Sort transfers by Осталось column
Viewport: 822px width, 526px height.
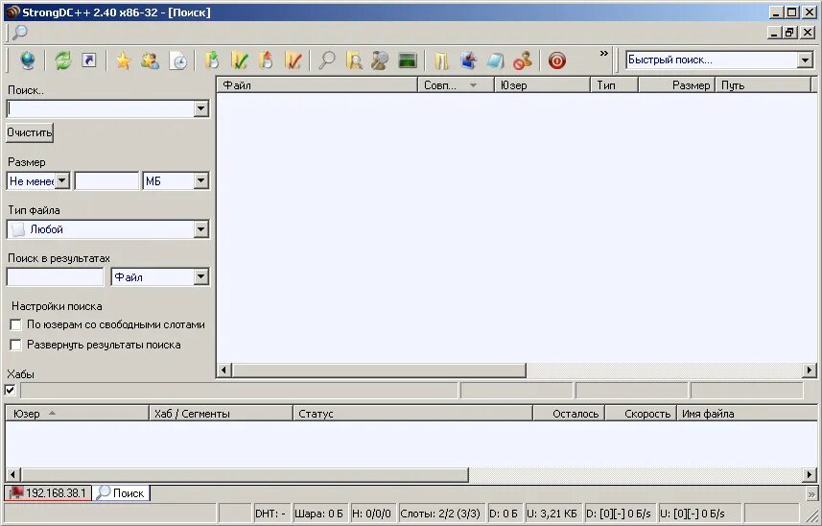click(569, 414)
